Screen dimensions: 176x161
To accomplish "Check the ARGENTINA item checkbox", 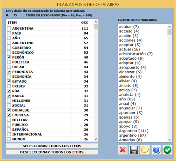I will point(9,28).
